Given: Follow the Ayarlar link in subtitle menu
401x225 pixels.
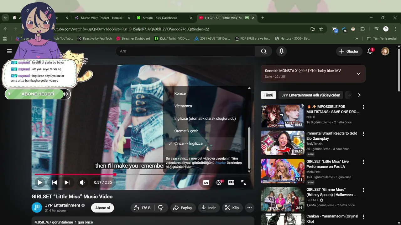Looking at the screenshot, I should (x=220, y=163).
